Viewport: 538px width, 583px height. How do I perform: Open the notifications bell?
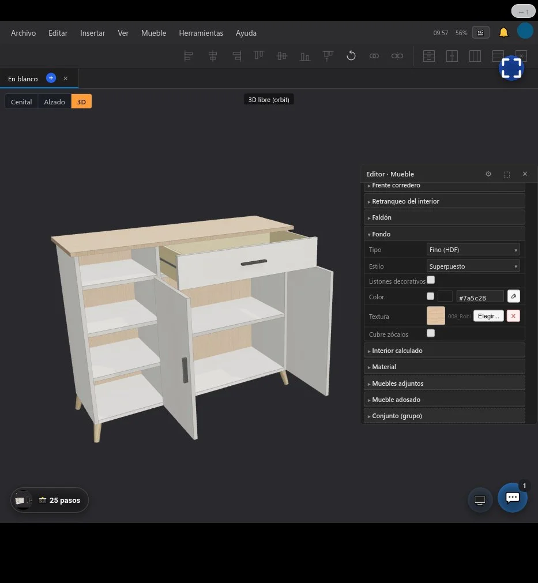point(503,33)
